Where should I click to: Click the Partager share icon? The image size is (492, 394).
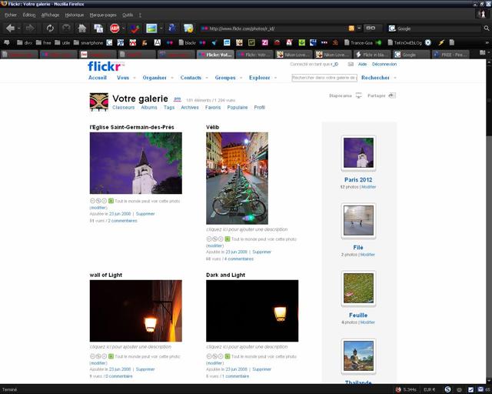pyautogui.click(x=392, y=96)
